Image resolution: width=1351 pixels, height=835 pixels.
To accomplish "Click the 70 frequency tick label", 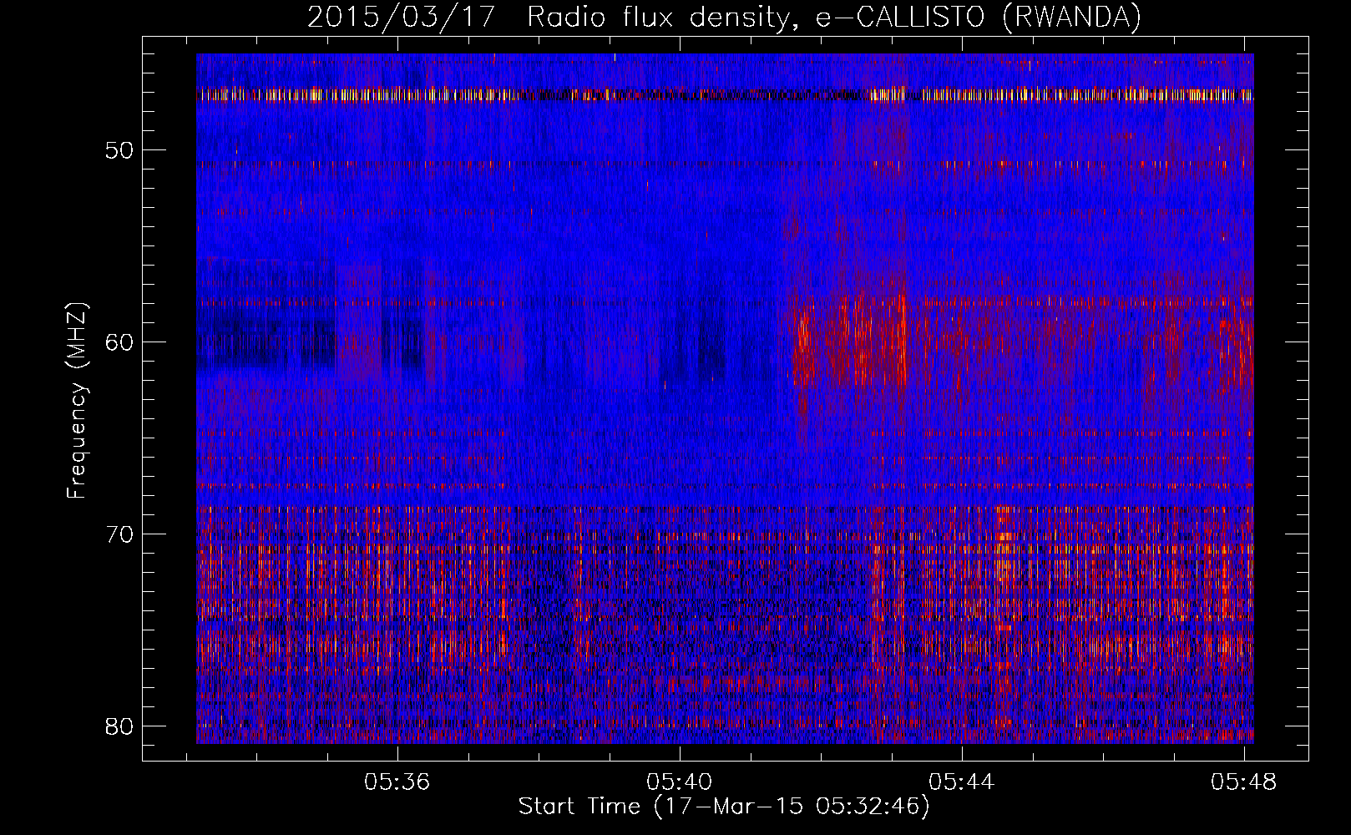I will pos(120,534).
